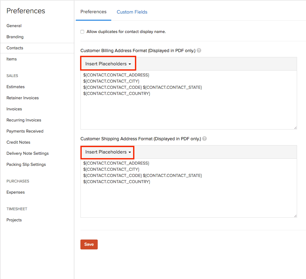The height and width of the screenshot is (279, 306).
Task: Open Estimates preferences
Action: [x=15, y=87]
